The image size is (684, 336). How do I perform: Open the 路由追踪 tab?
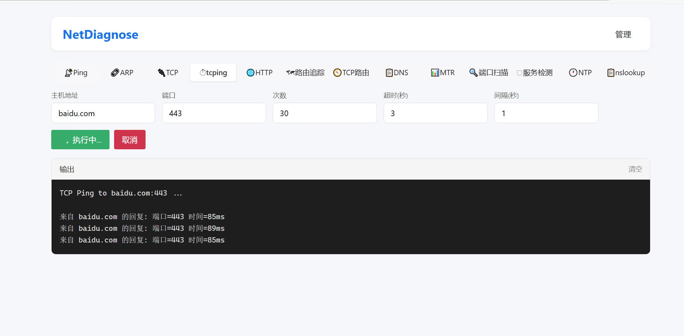pyautogui.click(x=305, y=73)
